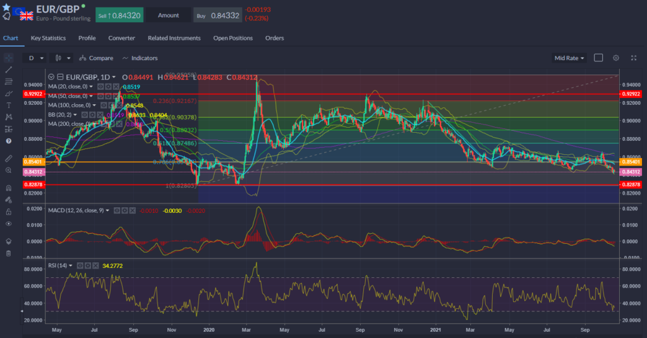This screenshot has height=338, width=647.
Task: Click the trash icon to remove drawings
Action: point(8,253)
